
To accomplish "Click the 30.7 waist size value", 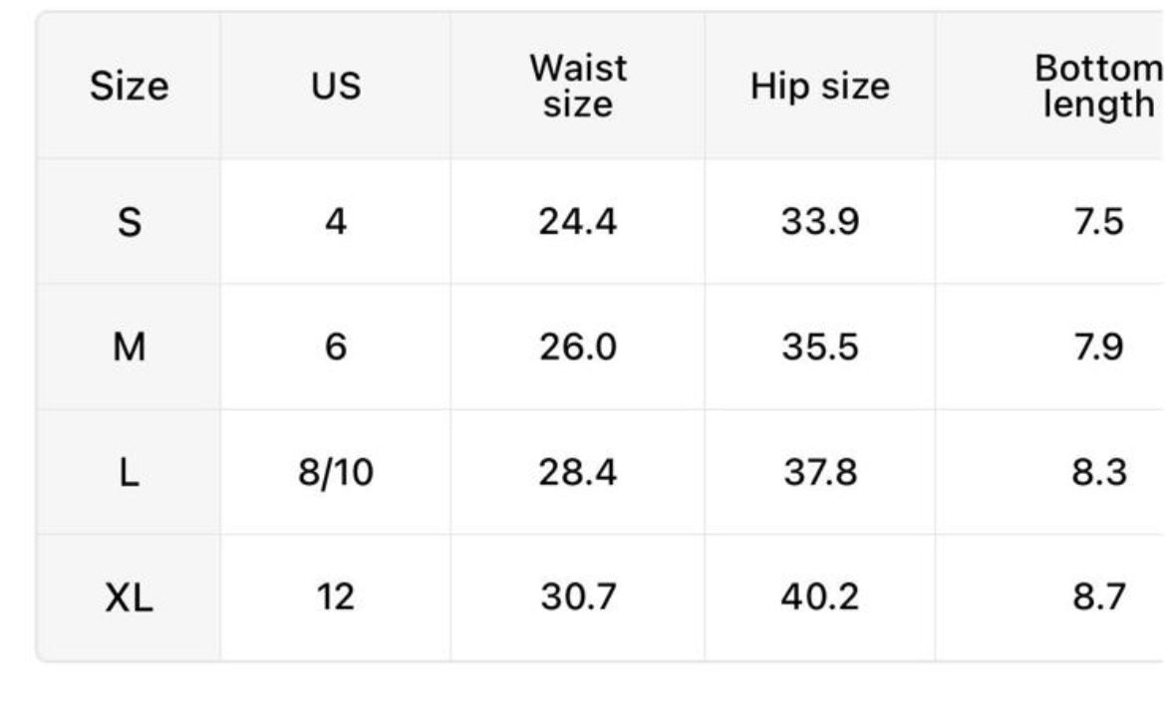I will click(x=578, y=598).
